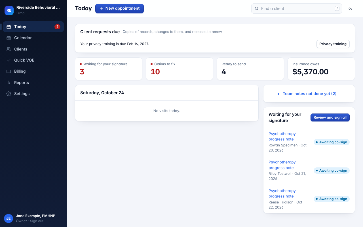Image resolution: width=363 pixels, height=227 pixels.
Task: Navigate to Reports
Action: pos(33,83)
